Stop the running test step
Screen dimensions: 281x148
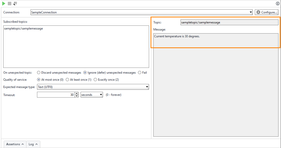(10, 4)
